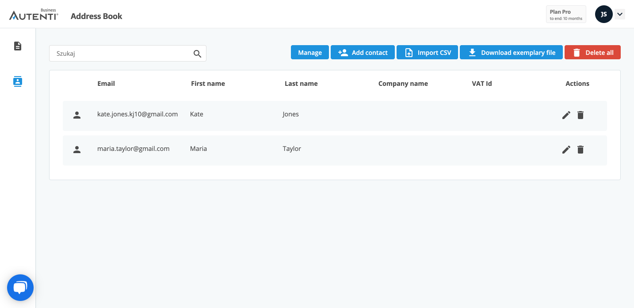
Task: Click the Add contact button
Action: (x=363, y=53)
